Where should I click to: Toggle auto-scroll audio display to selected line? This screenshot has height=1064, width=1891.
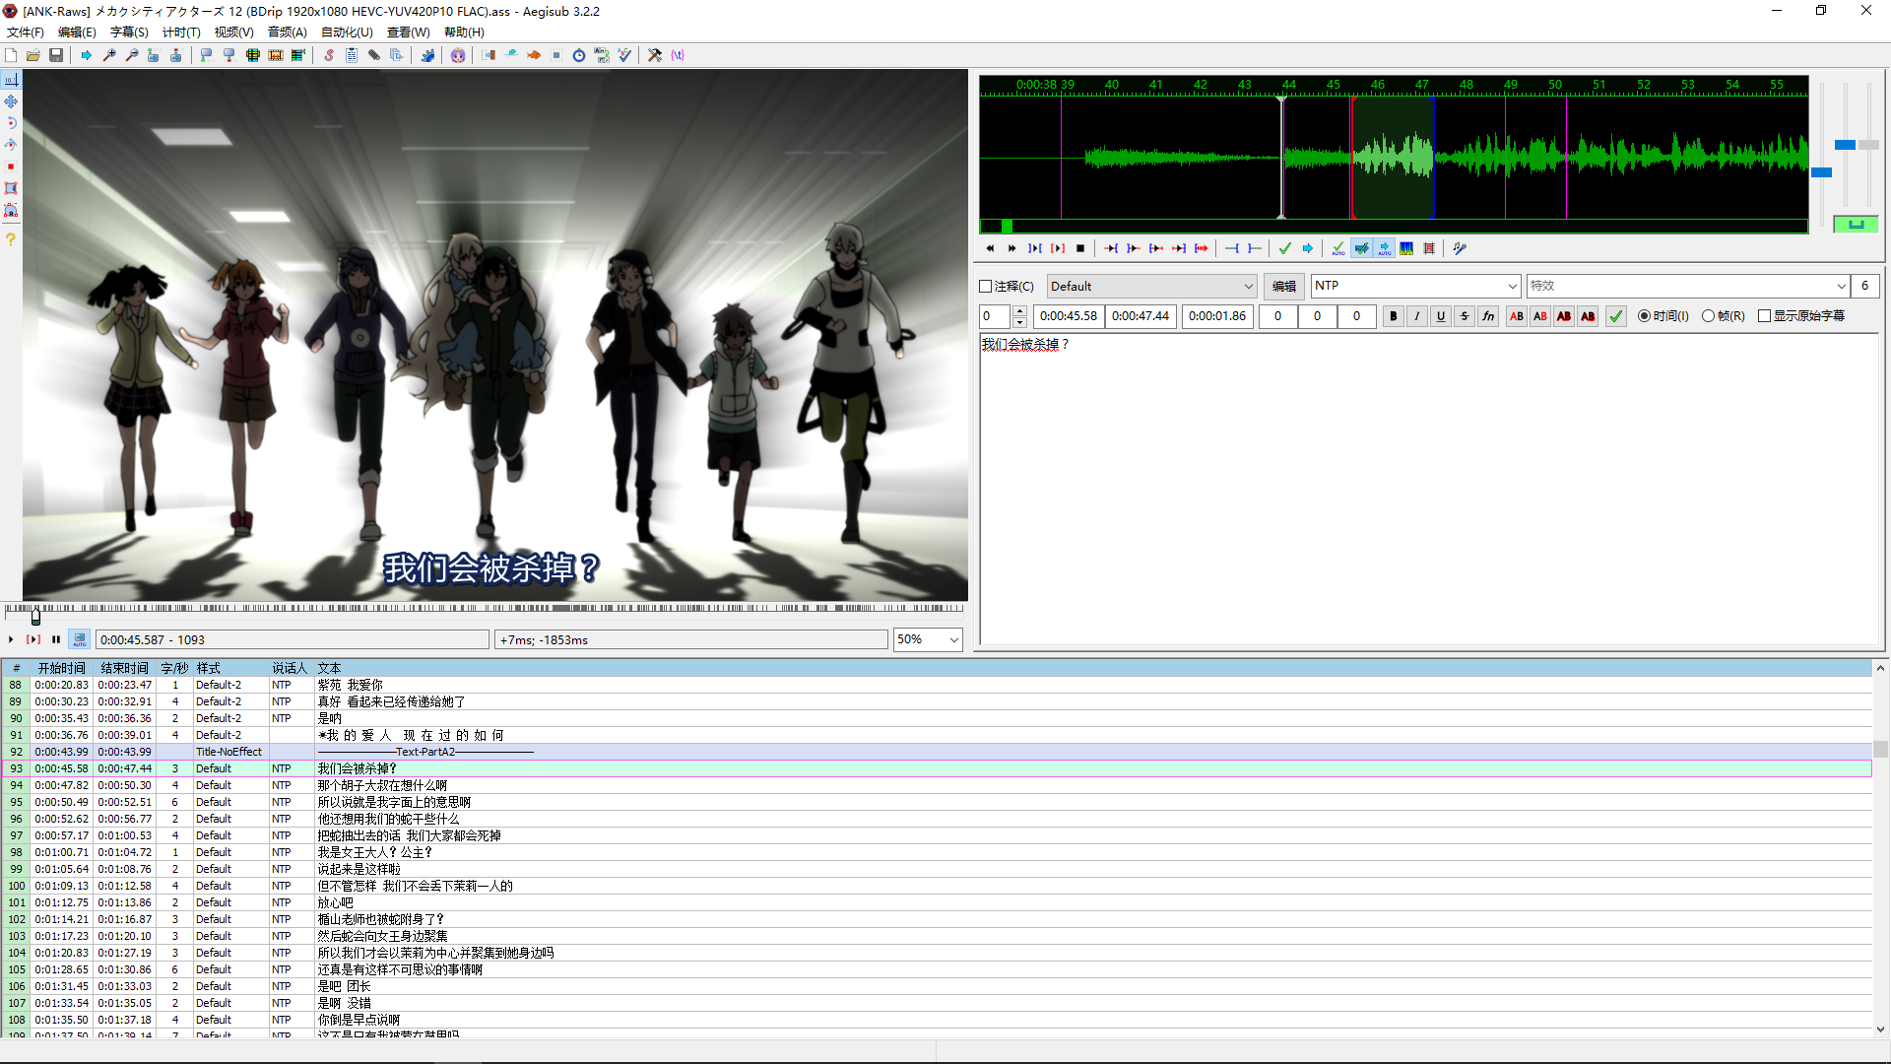[1384, 248]
